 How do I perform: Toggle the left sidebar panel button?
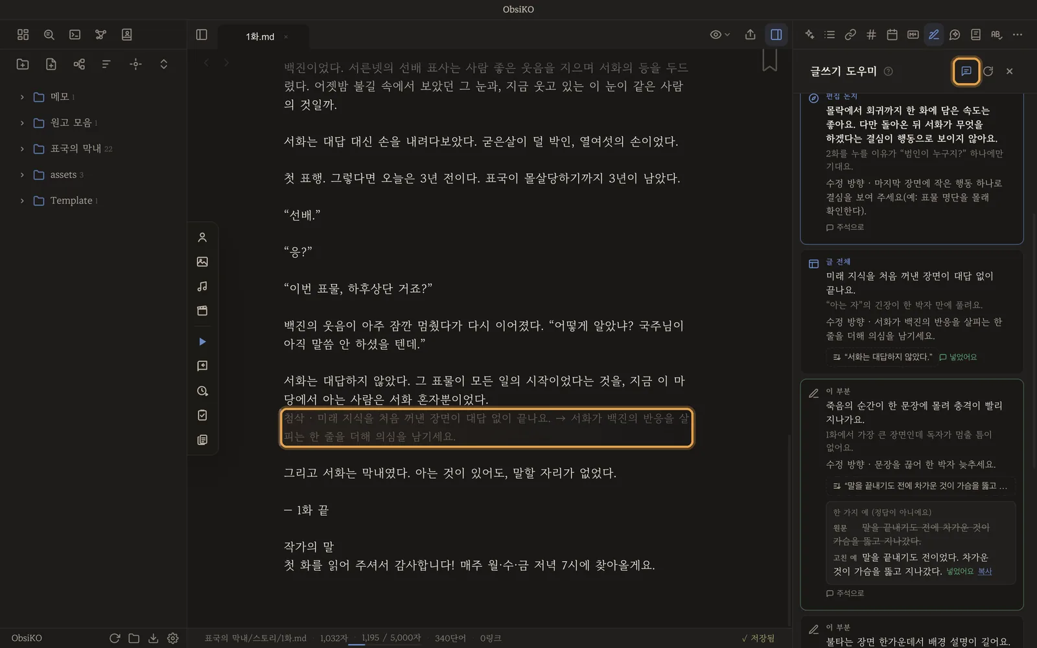202,35
